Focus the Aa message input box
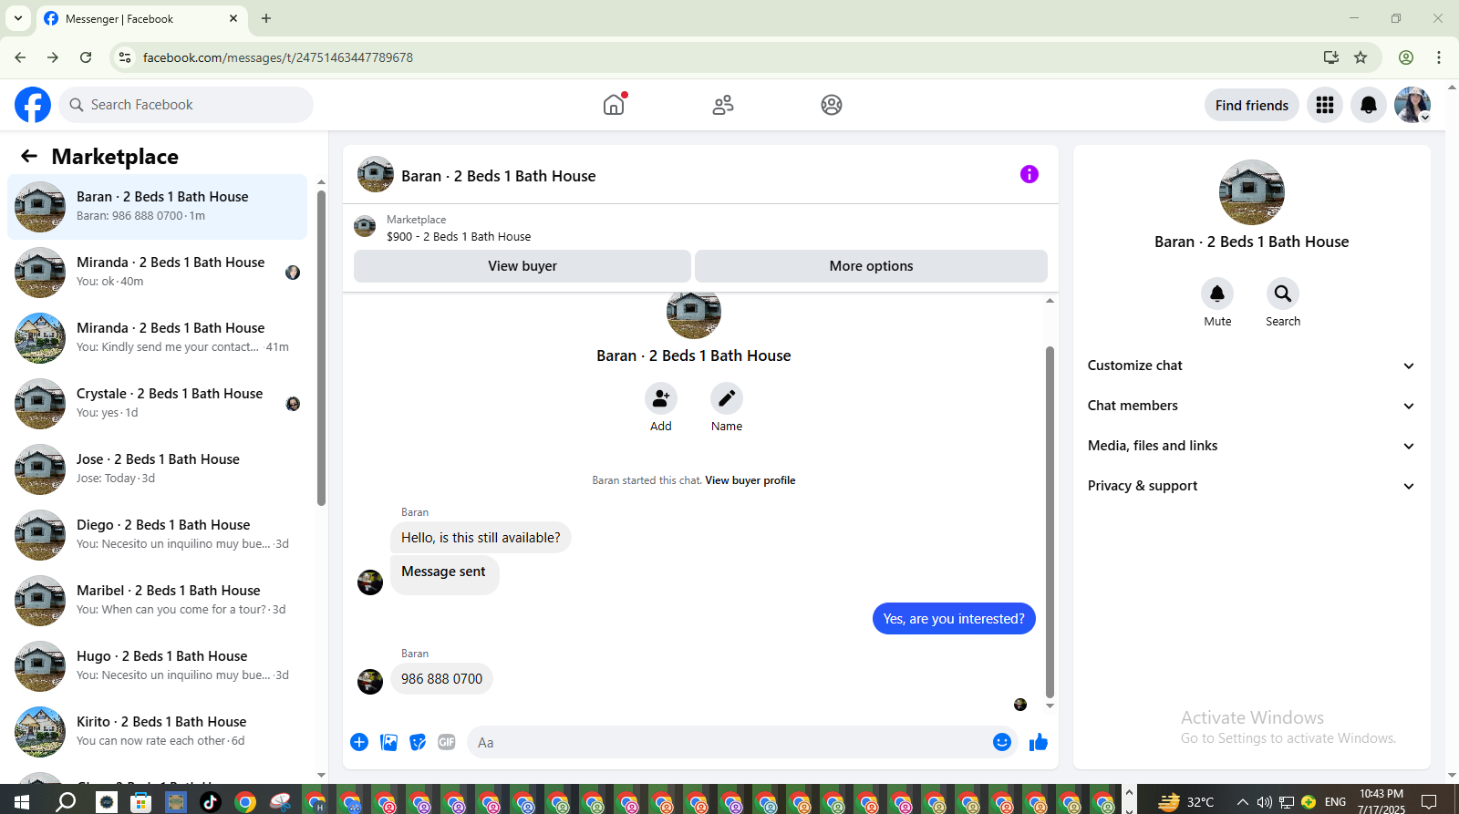The width and height of the screenshot is (1459, 814). [x=729, y=742]
